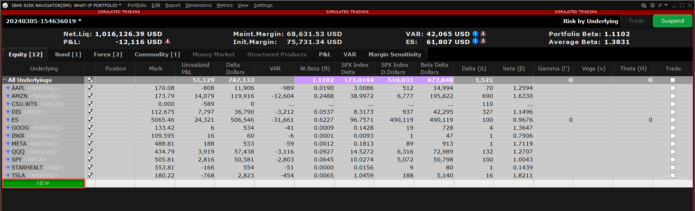Open the Metrics menu

[x=224, y=5]
